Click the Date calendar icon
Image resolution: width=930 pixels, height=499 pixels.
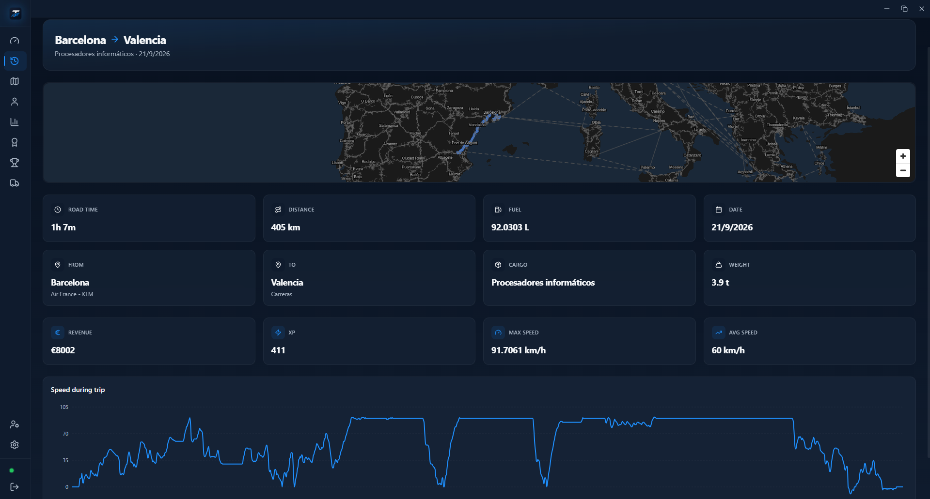(719, 210)
